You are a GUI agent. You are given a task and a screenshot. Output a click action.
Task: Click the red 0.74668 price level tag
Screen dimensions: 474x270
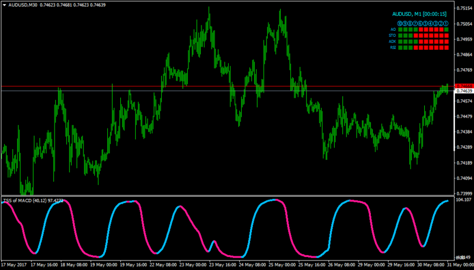[464, 86]
